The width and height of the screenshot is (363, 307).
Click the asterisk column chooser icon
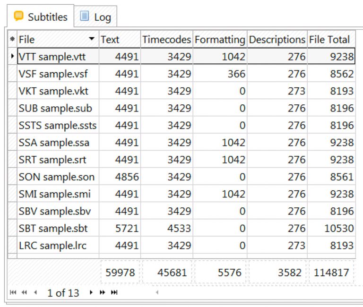(x=12, y=40)
